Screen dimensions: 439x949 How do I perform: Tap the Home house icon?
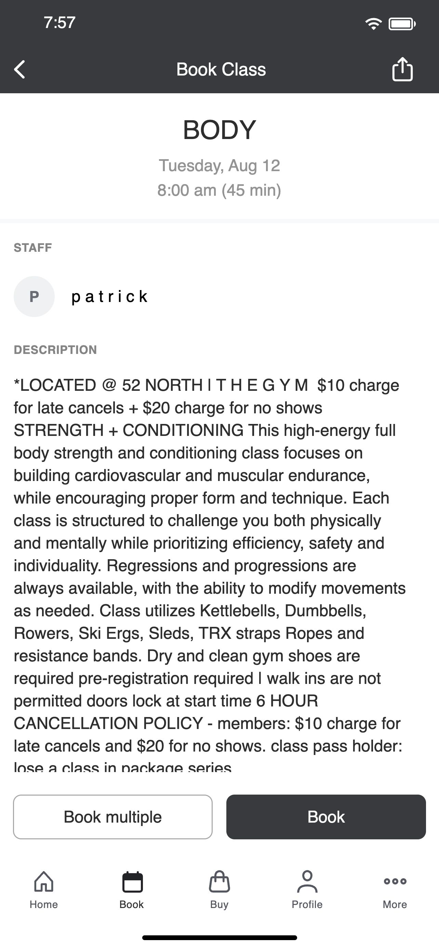(x=43, y=881)
